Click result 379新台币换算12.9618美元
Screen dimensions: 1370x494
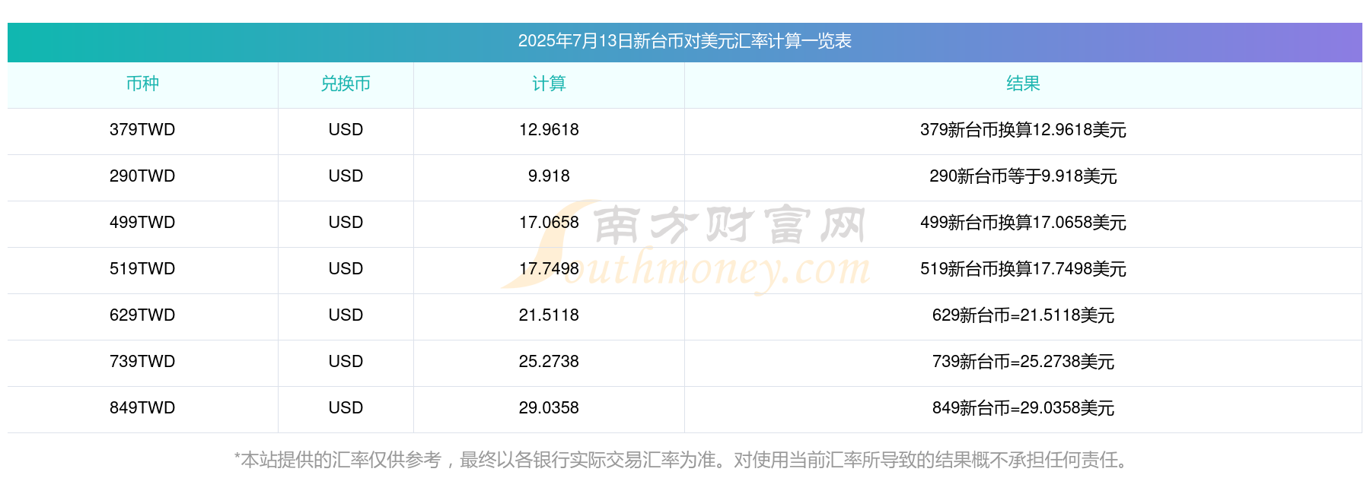[x=1023, y=130]
